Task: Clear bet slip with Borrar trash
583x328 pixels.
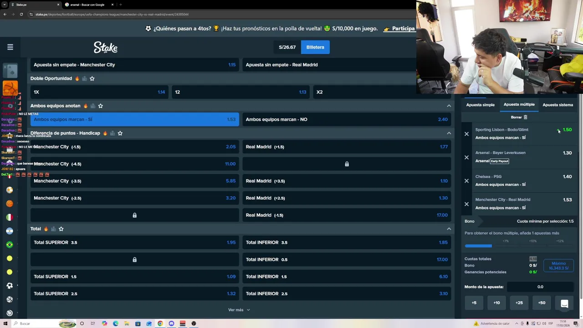Action: pyautogui.click(x=519, y=117)
